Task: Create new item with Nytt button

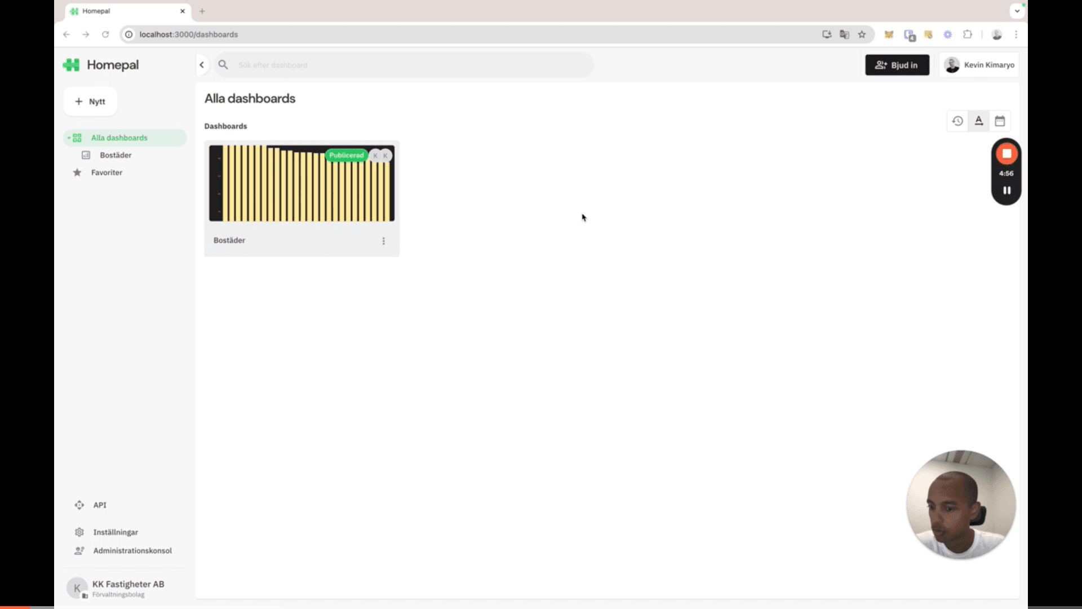Action: point(90,101)
